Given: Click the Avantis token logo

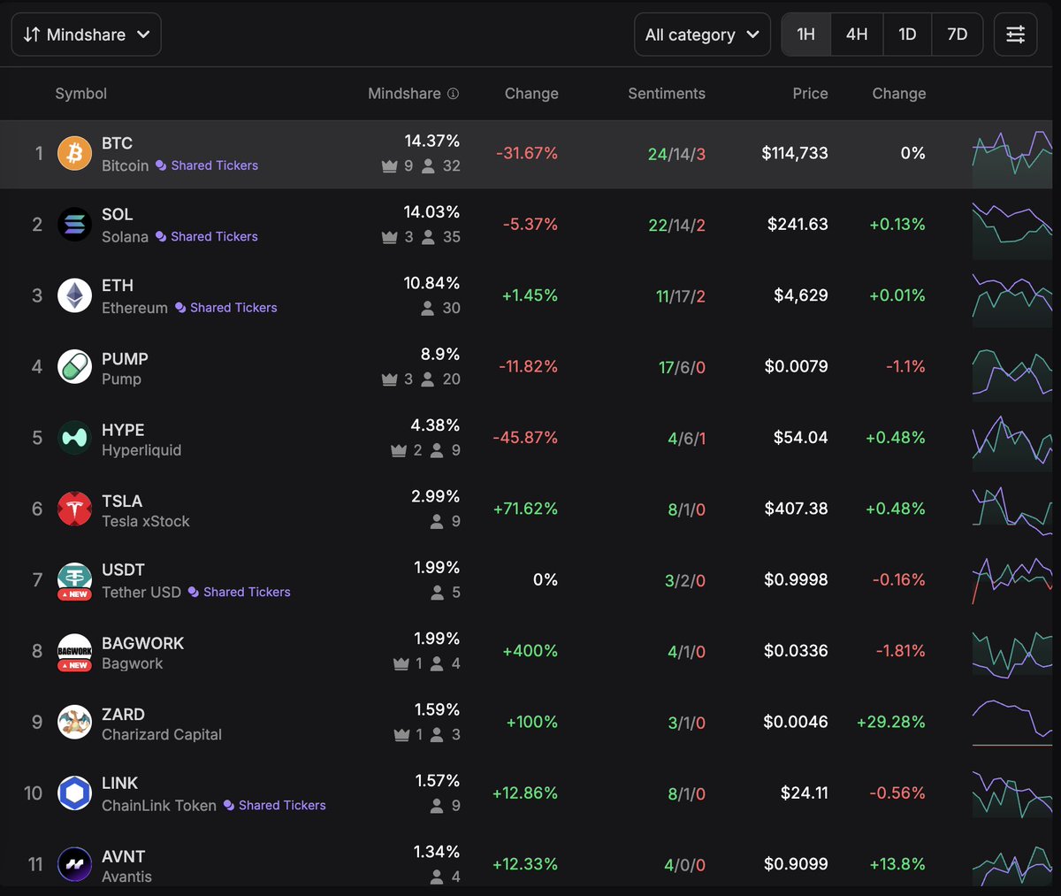Looking at the screenshot, I should 74,864.
